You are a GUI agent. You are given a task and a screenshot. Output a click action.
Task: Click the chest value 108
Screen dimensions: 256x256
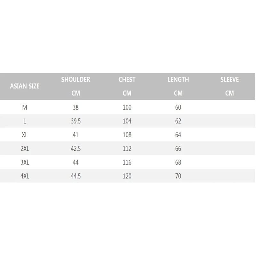click(x=127, y=135)
